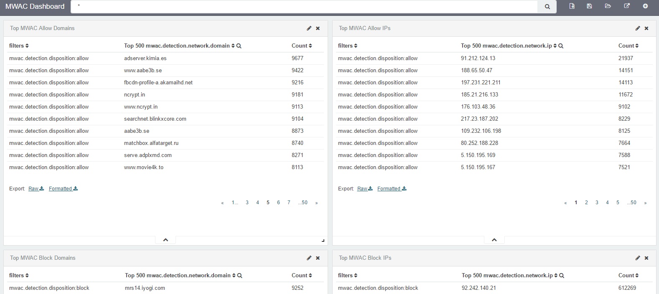Remove the Top MWAC Allow IPs panel
The height and width of the screenshot is (294, 659).
[x=646, y=28]
